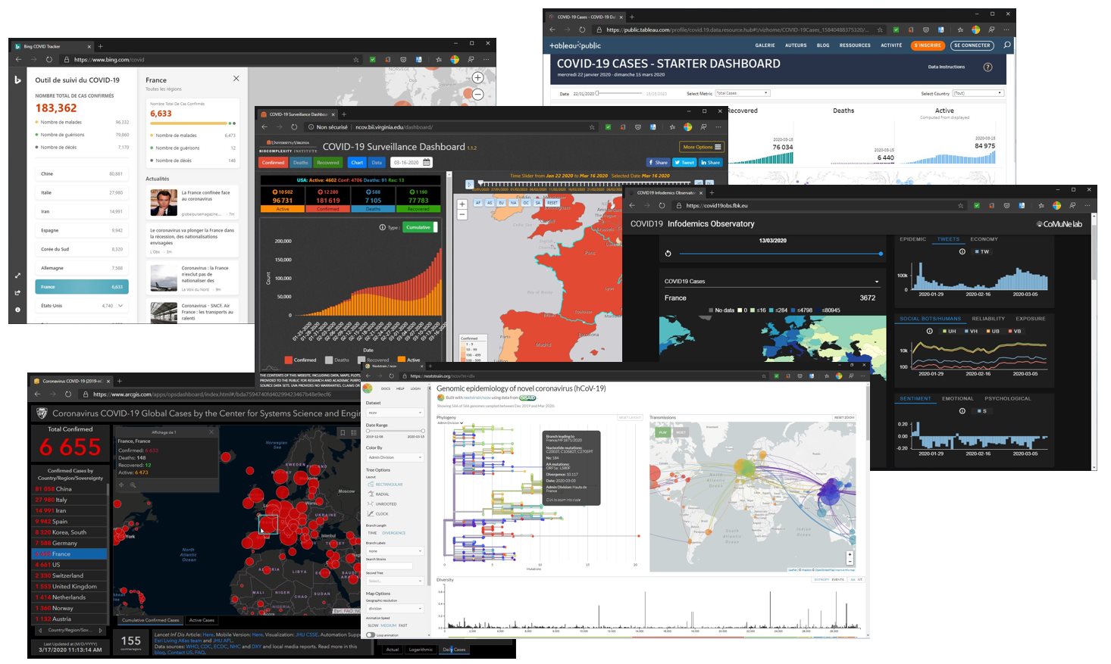Open the bookmark icon on ArcGIS map
The image size is (1111, 664).
point(343,432)
